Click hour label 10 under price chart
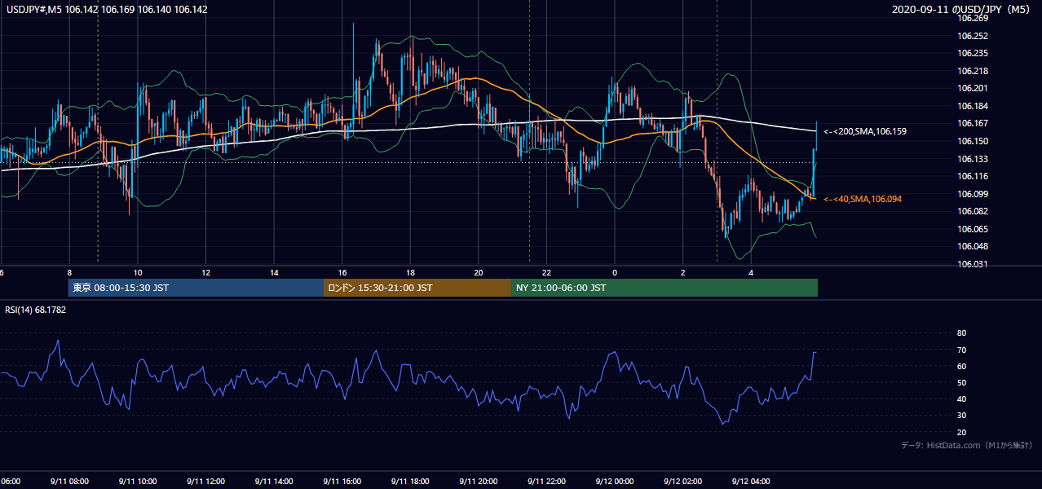 tap(138, 272)
